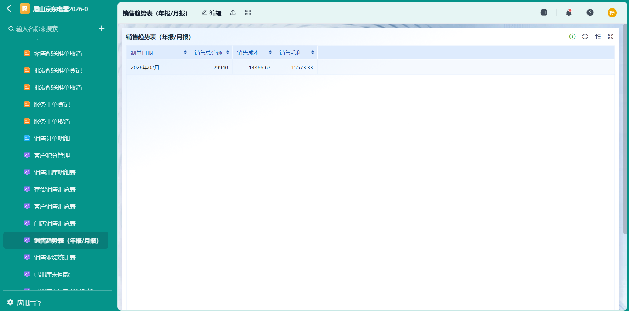Open the notification bell
This screenshot has width=629, height=311.
point(569,13)
